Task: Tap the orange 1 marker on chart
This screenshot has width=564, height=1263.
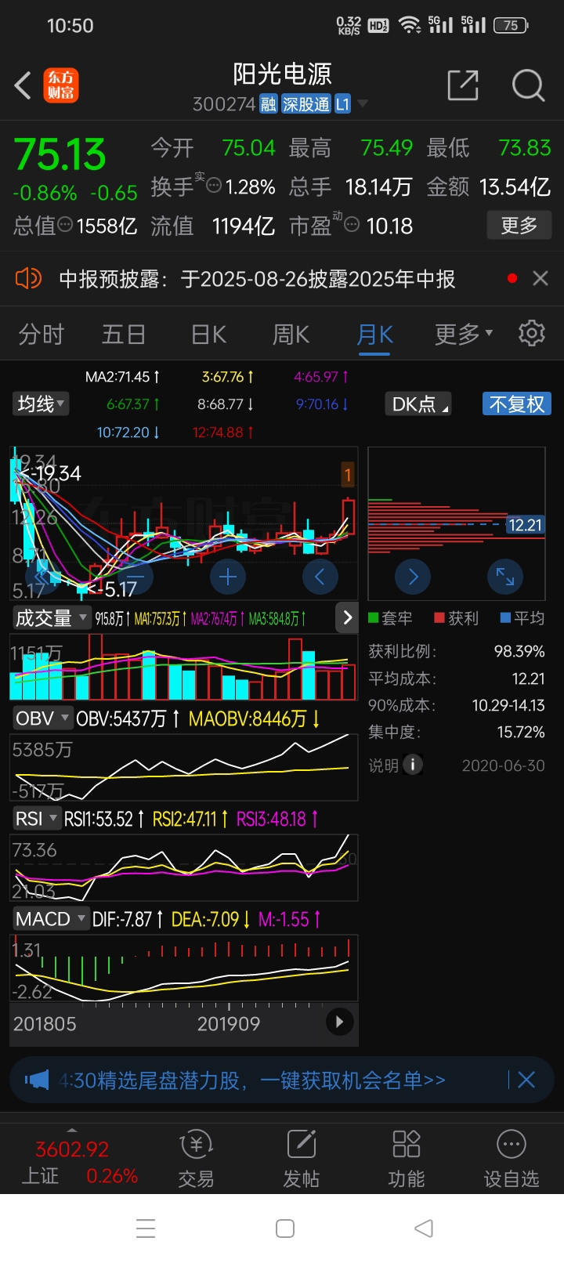Action: (x=348, y=474)
